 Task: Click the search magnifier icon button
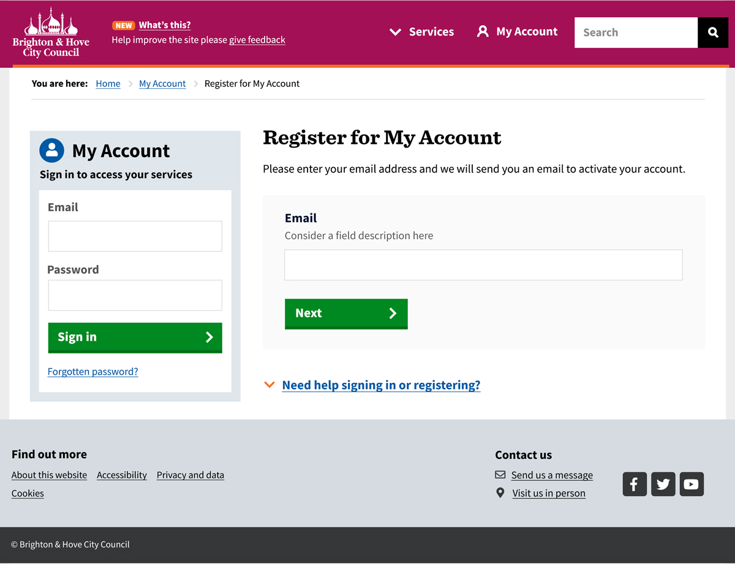click(x=713, y=32)
